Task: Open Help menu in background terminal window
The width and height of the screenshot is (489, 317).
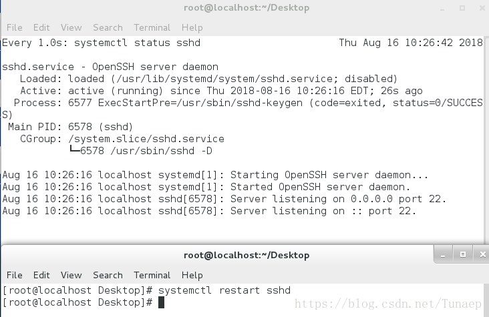Action: point(192,28)
